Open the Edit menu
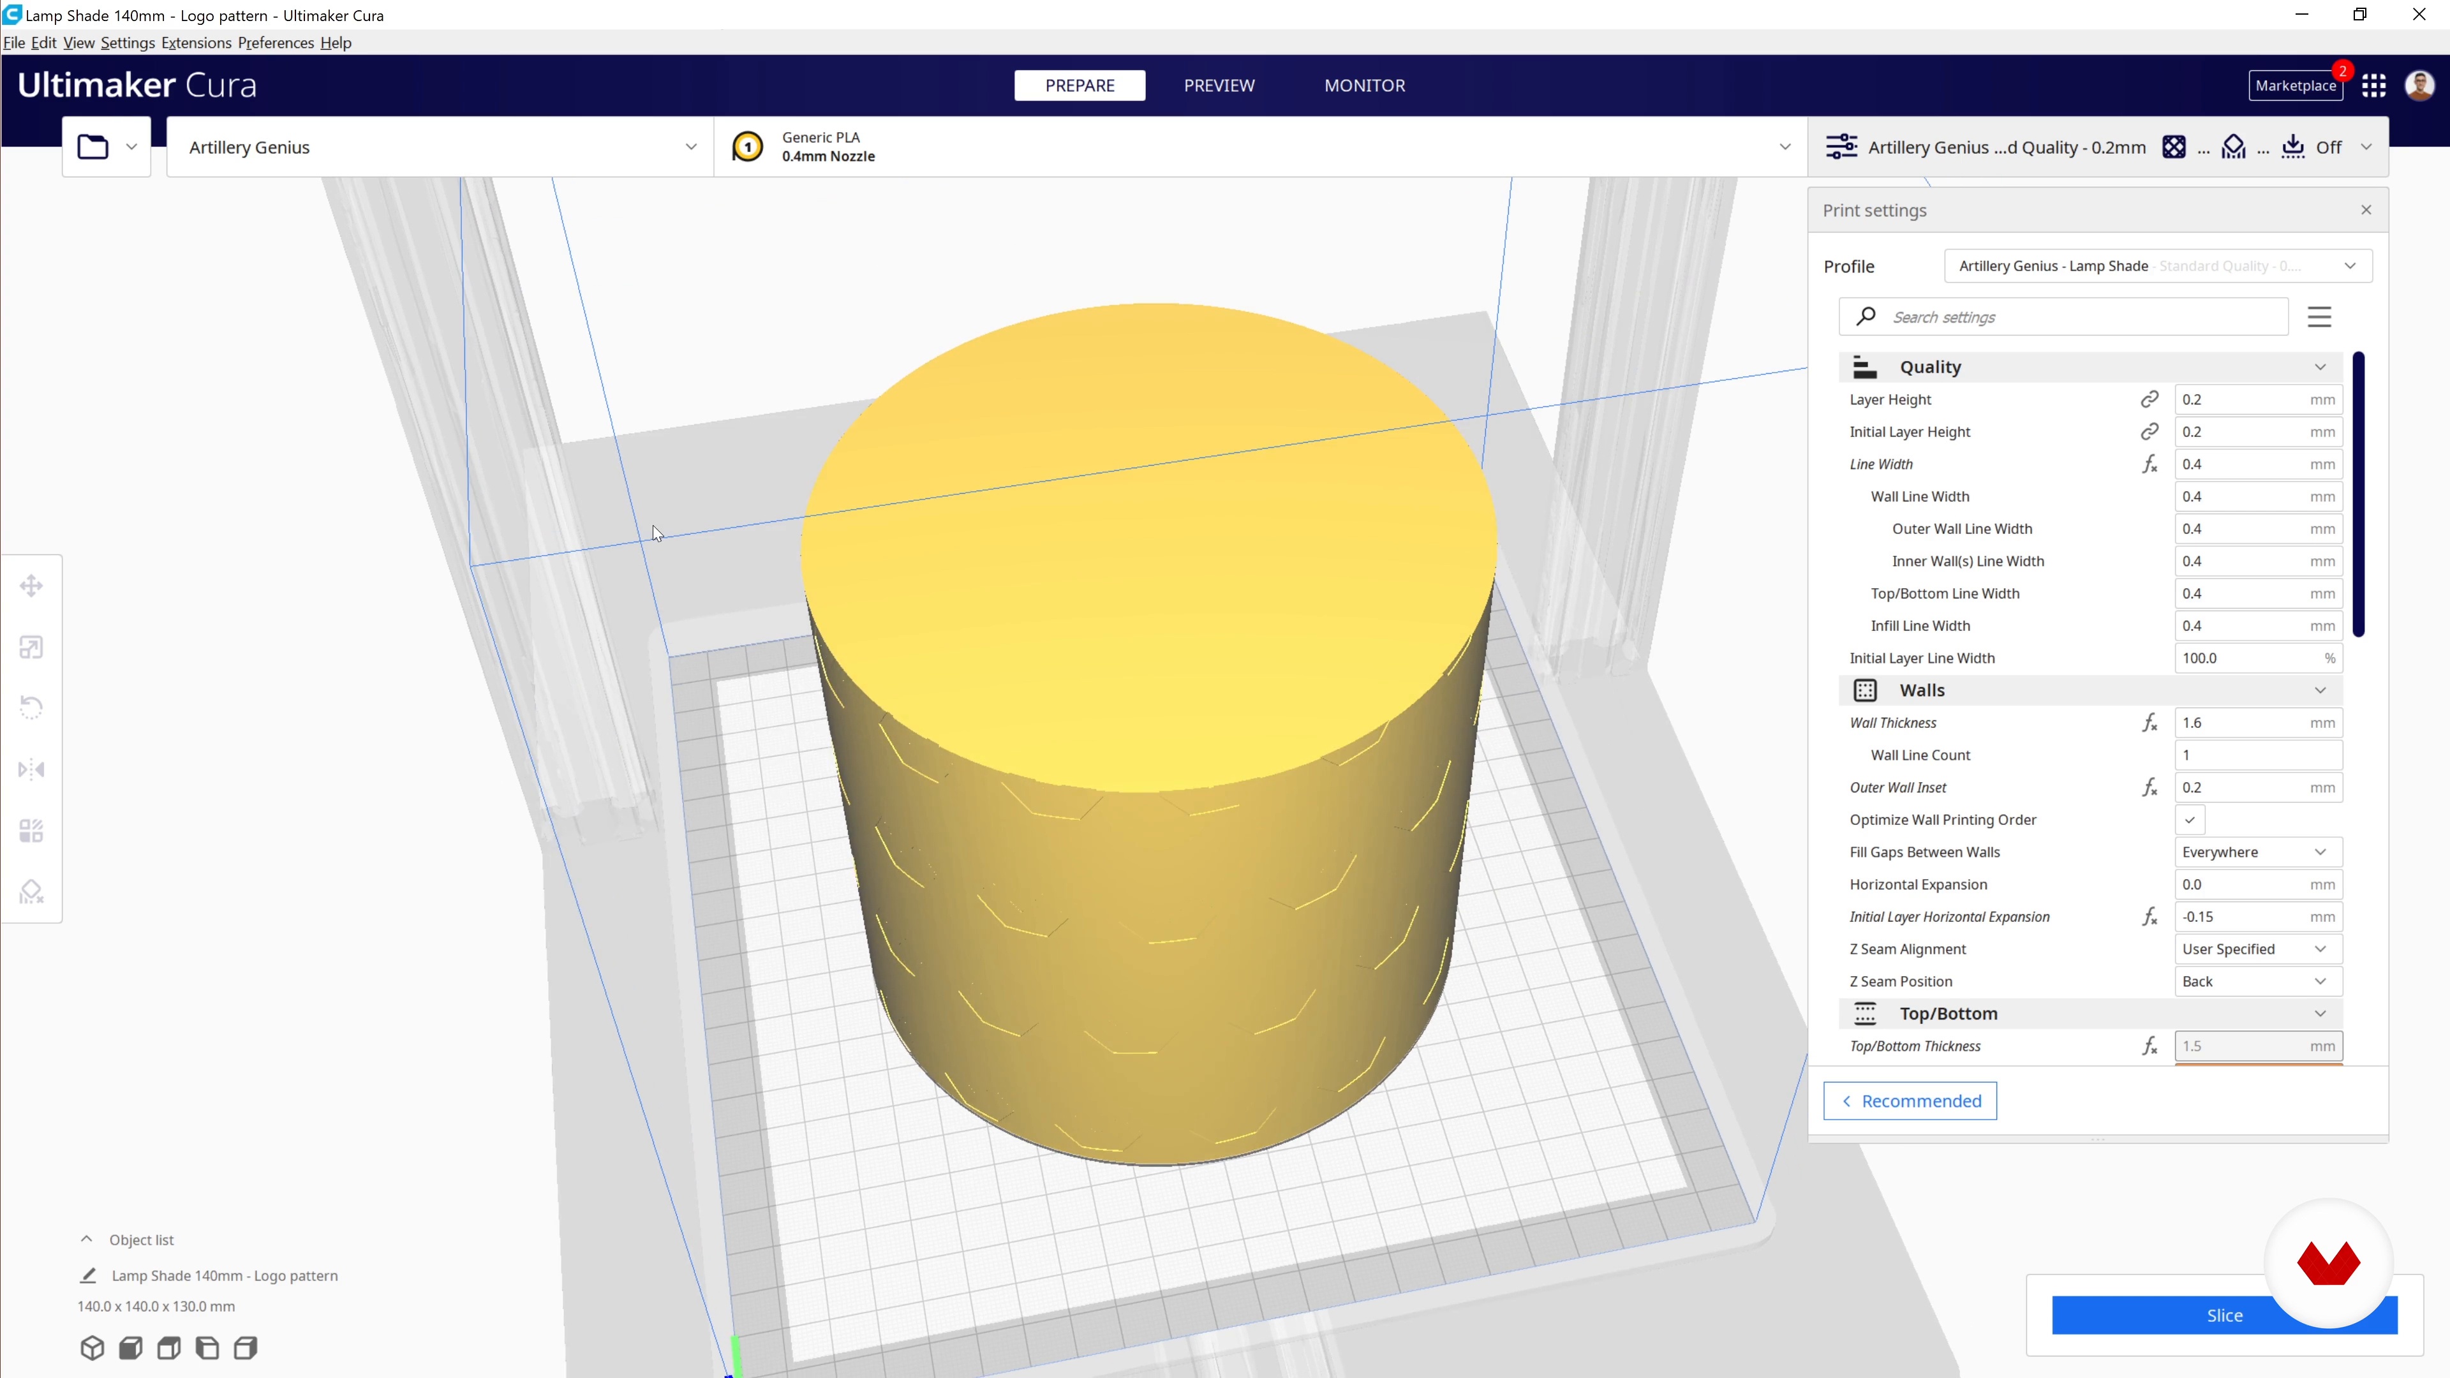This screenshot has width=2450, height=1378. click(x=44, y=43)
